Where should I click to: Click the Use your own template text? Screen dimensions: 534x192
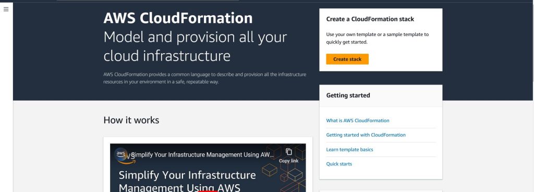click(x=378, y=39)
